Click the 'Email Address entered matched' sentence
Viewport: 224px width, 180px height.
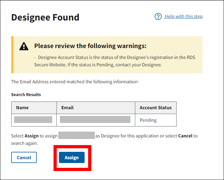(x=75, y=82)
